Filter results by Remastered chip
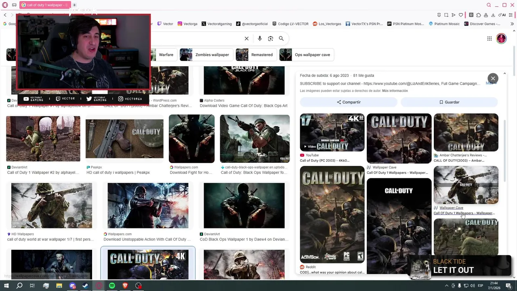The height and width of the screenshot is (291, 517). (256, 55)
